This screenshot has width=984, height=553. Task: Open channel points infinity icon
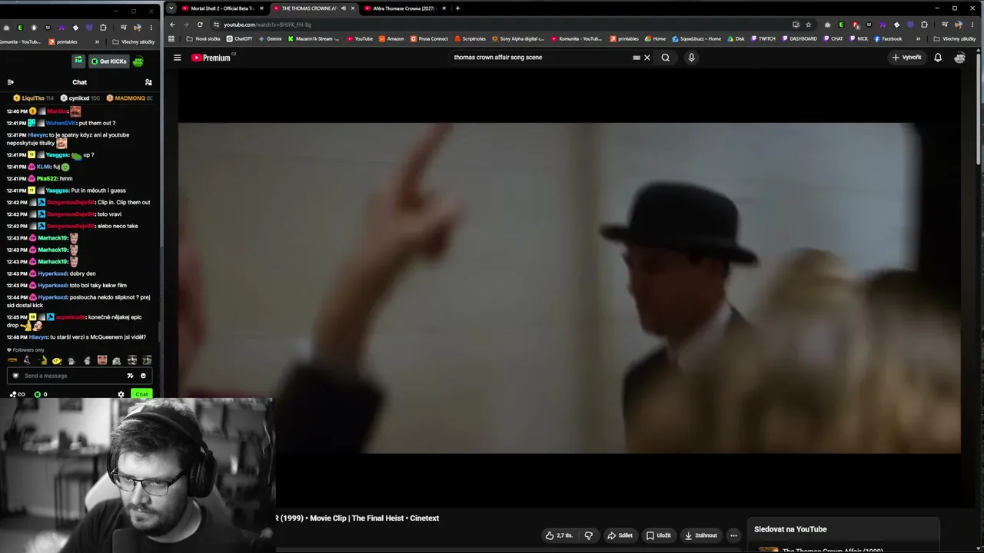(x=17, y=395)
